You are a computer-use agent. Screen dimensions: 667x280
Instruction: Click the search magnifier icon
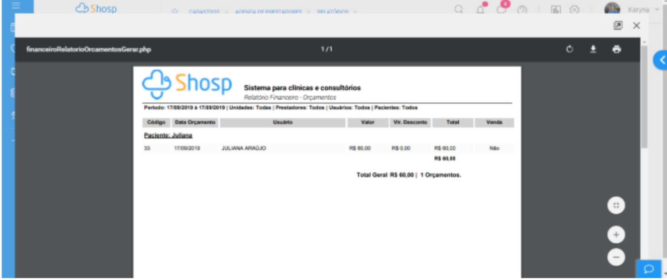point(459,9)
